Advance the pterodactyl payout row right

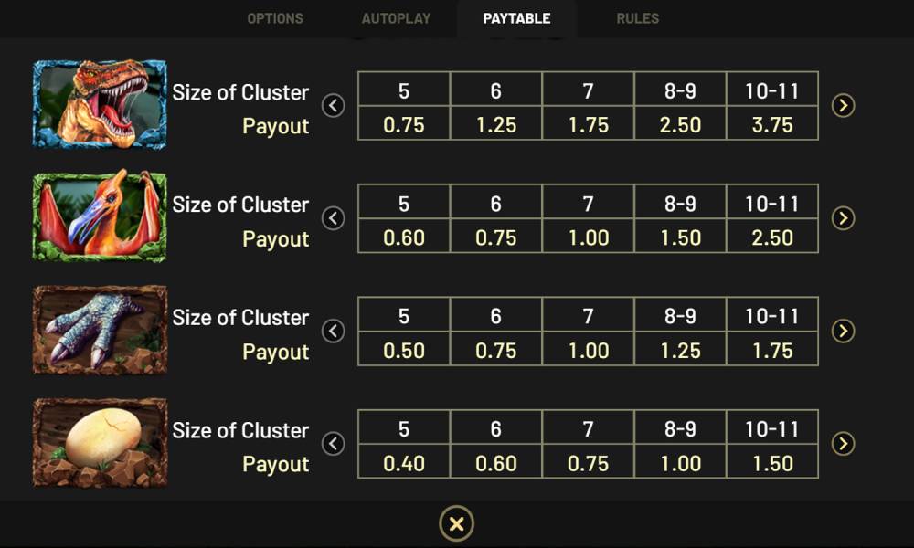point(843,218)
